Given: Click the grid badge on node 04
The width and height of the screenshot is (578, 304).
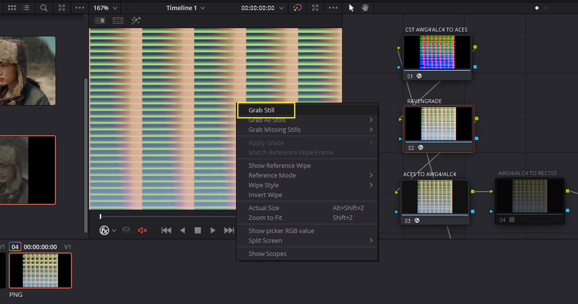Looking at the screenshot, I should pos(512,220).
